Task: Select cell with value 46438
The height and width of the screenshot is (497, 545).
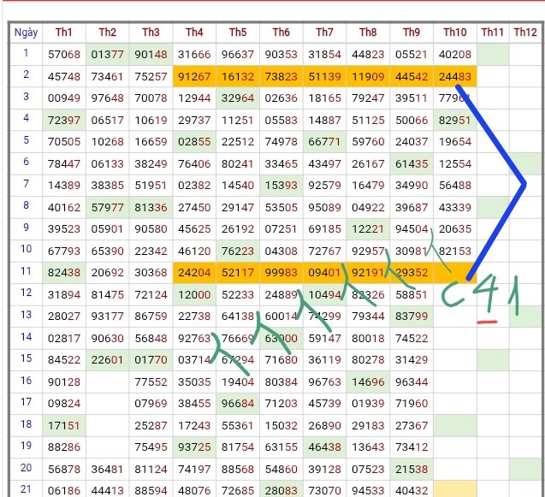Action: point(324,447)
